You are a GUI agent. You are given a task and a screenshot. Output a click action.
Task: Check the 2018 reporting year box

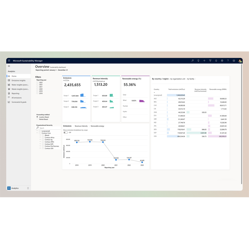pos(37,93)
